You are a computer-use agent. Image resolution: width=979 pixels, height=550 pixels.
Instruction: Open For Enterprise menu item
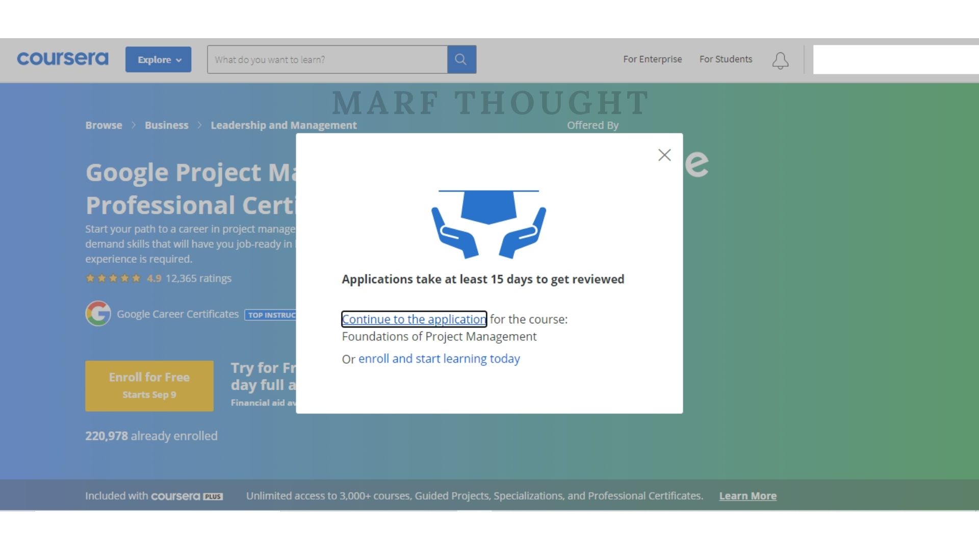click(x=652, y=59)
